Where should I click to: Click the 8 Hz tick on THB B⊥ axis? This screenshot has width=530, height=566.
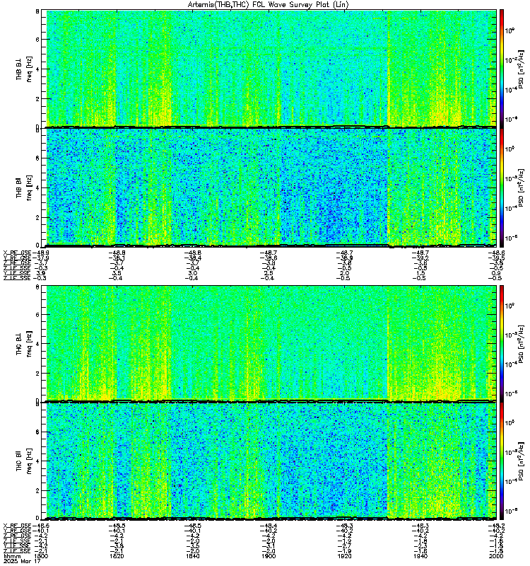click(x=37, y=11)
